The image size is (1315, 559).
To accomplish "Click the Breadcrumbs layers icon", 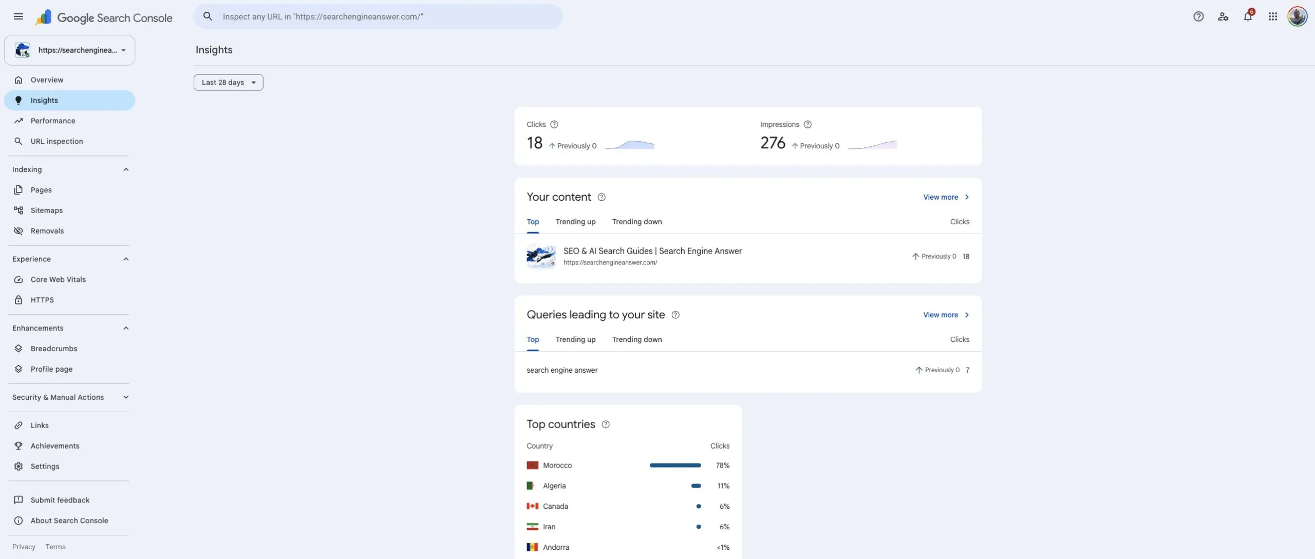I will point(18,349).
